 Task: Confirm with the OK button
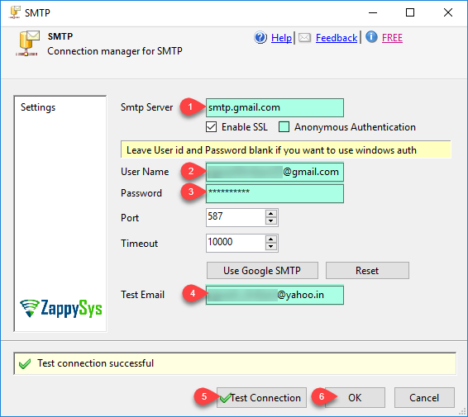point(355,398)
